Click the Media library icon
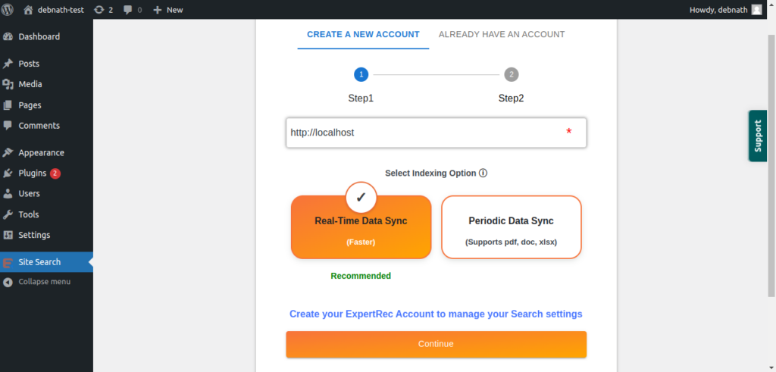The height and width of the screenshot is (372, 776). click(x=8, y=84)
